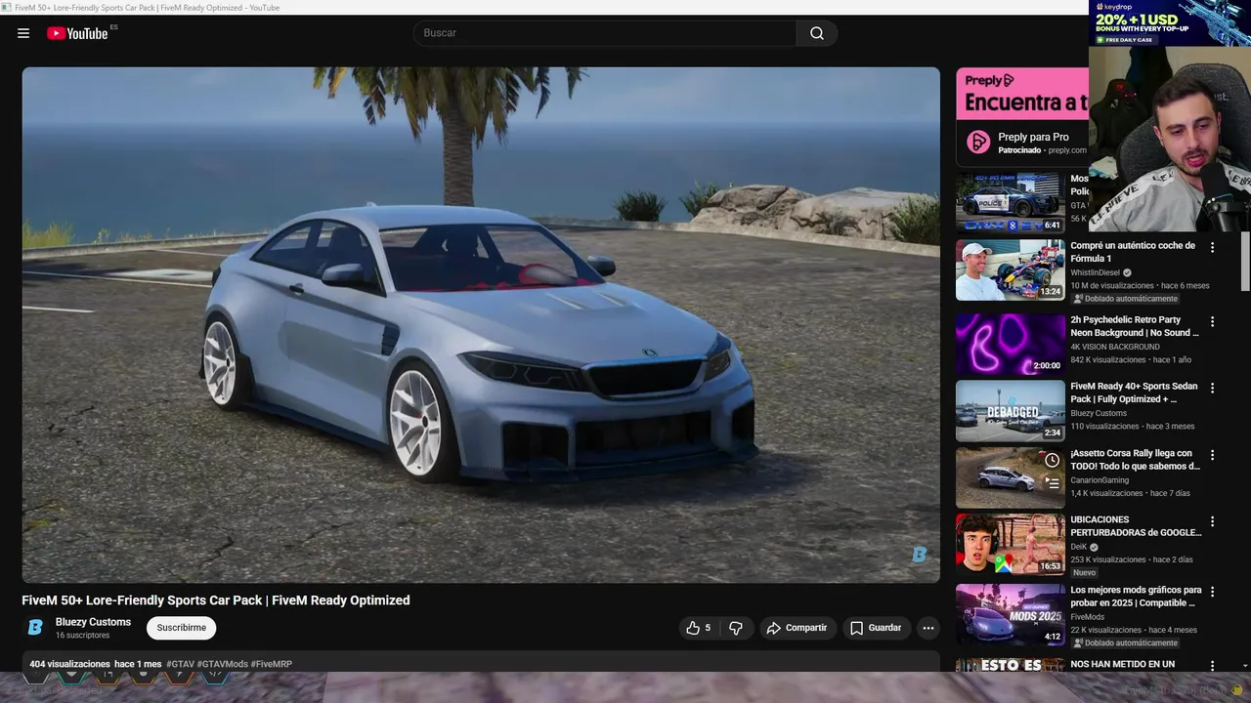Click the 'Nuevo' badge on DeiK video
Viewport: 1251px width, 703px height.
(x=1085, y=573)
